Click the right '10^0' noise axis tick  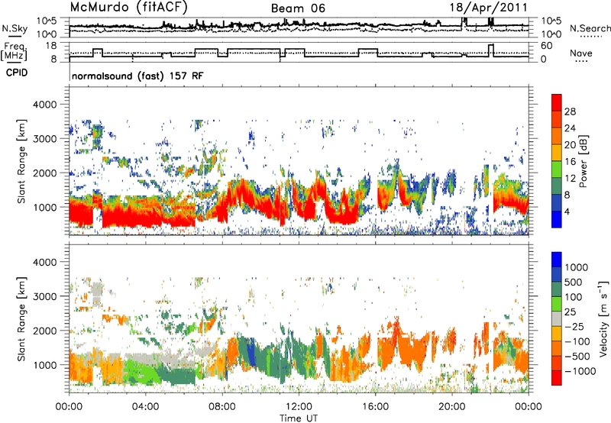551,34
